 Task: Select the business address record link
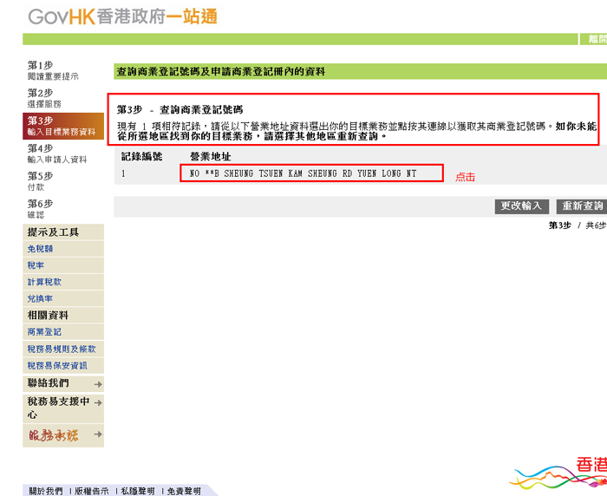coord(303,173)
